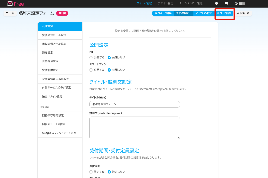Click the タイトル input field

[x=134, y=104]
